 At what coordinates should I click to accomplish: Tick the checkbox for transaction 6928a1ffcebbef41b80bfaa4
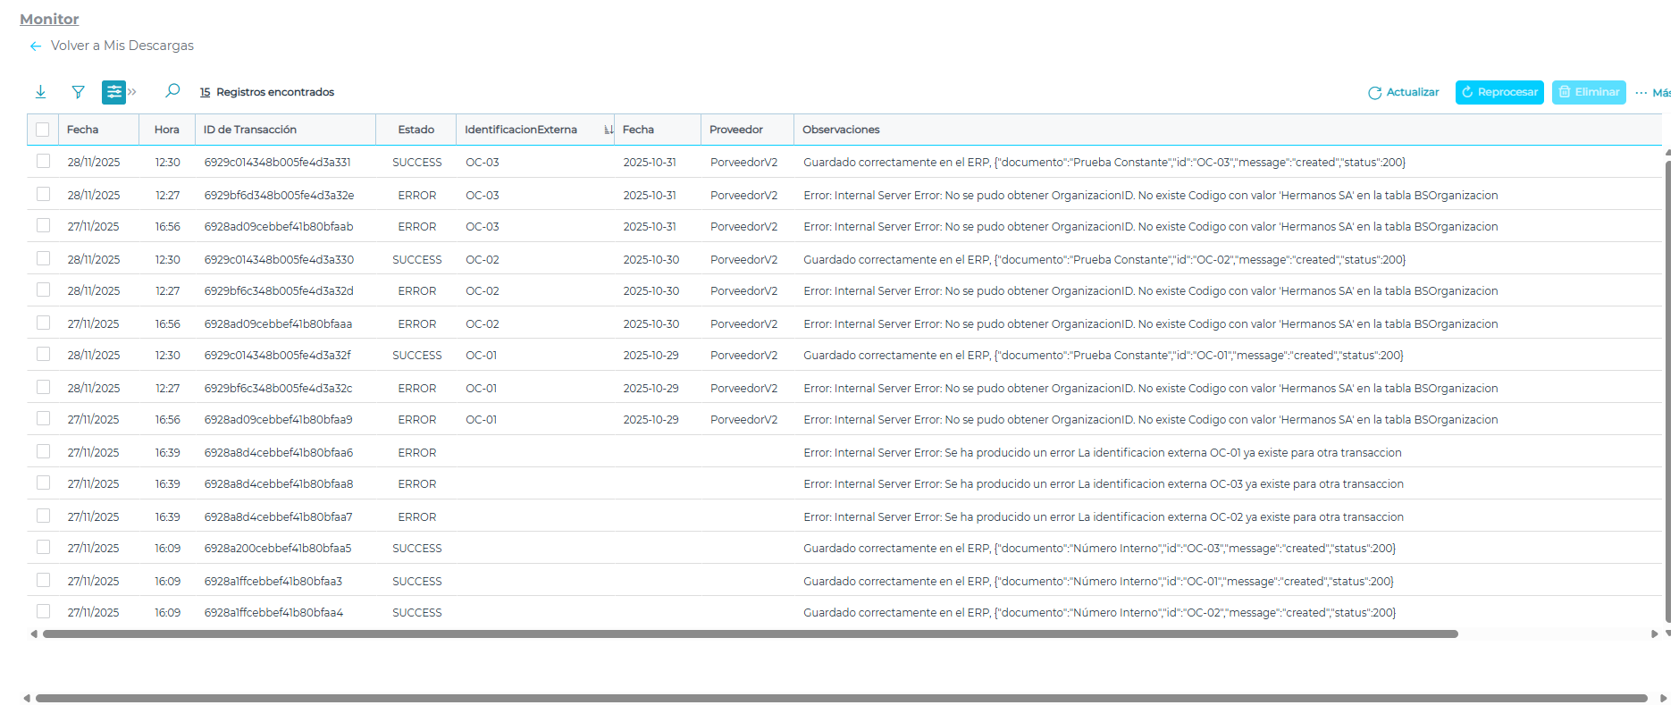43,612
